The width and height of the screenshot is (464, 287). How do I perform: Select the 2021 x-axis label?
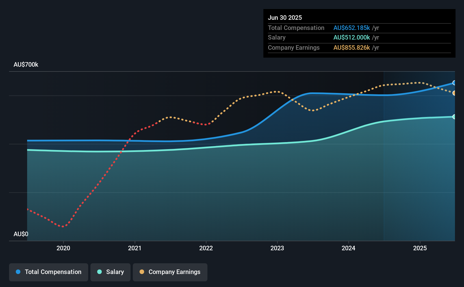coord(135,248)
